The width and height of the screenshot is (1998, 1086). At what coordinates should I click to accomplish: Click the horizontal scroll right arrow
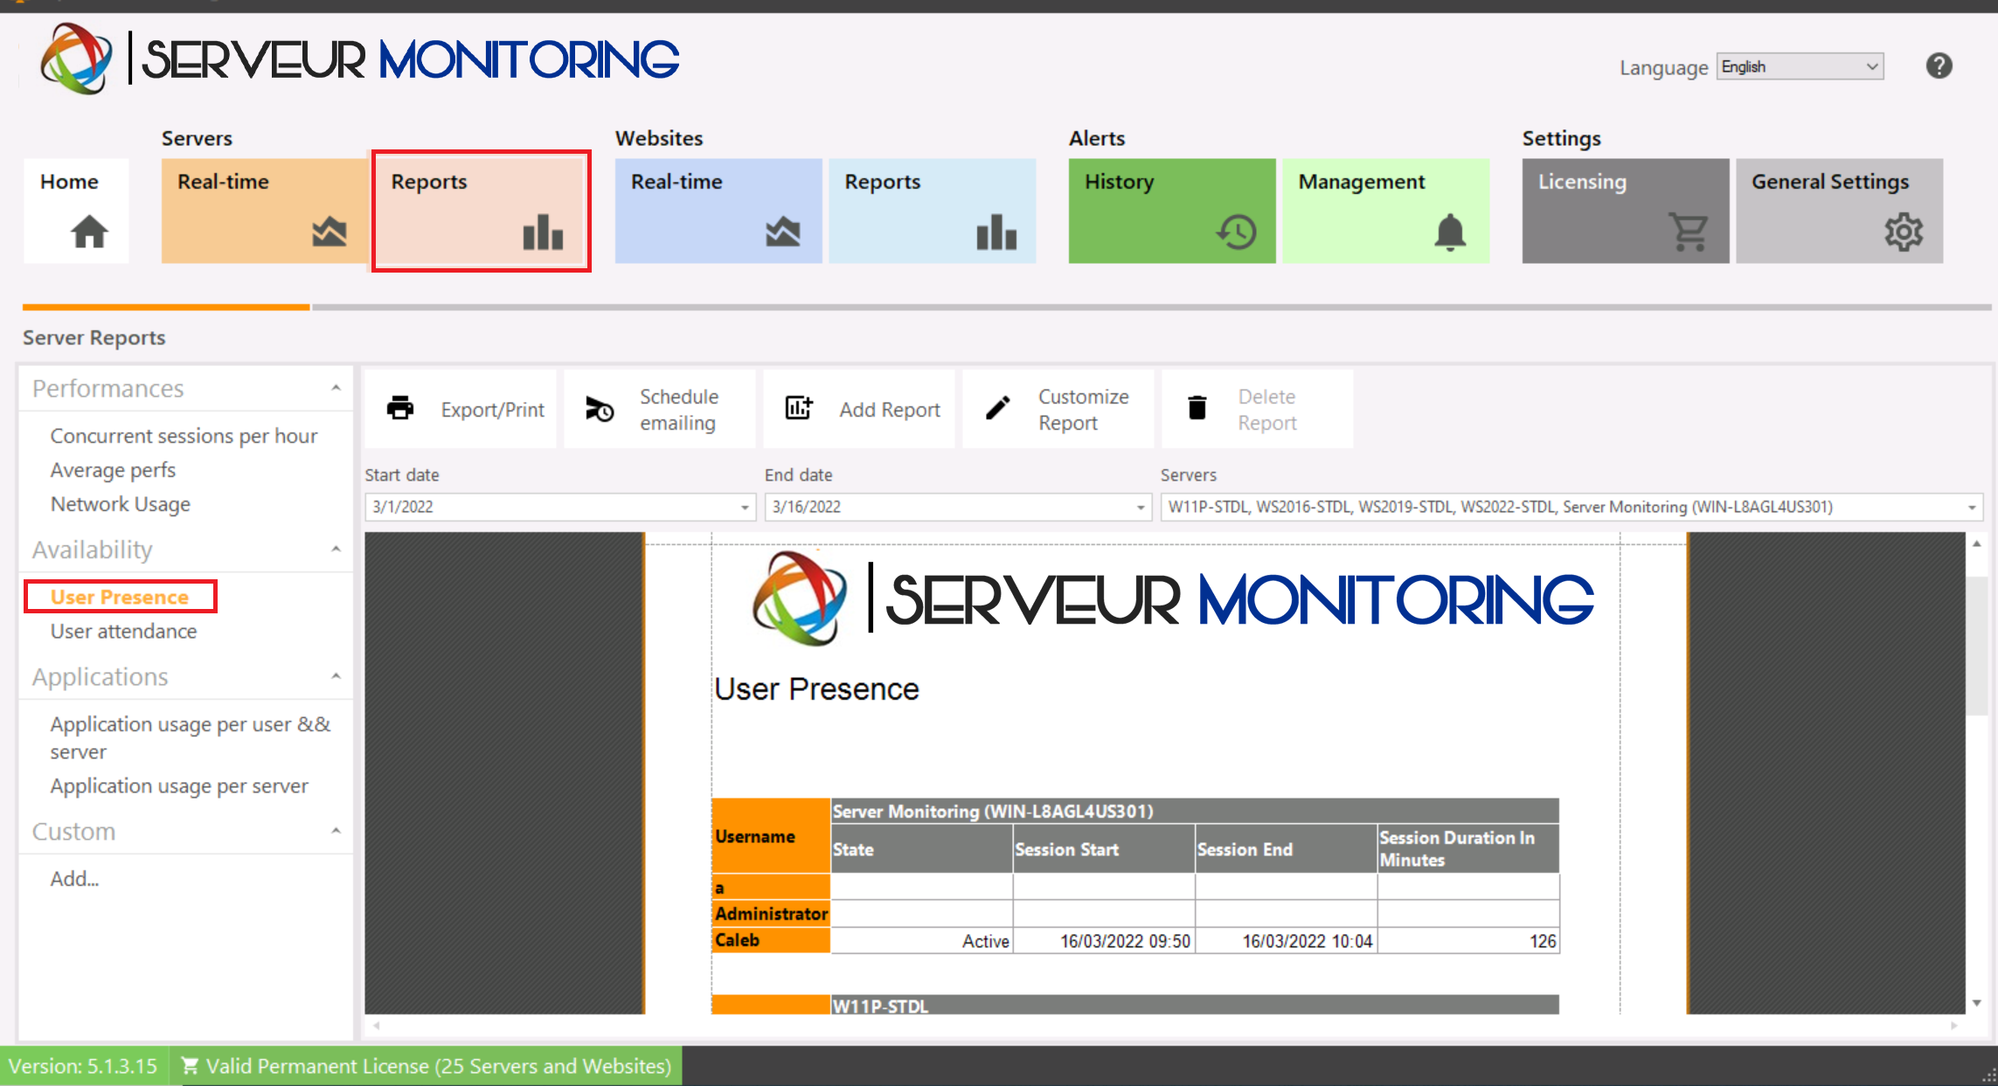click(x=1954, y=1026)
